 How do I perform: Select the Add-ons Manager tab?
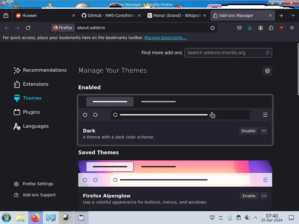(243, 16)
